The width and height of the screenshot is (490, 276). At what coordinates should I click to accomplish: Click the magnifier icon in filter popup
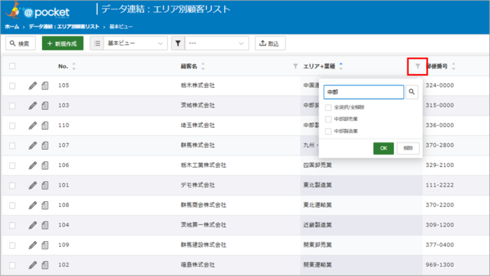point(412,92)
